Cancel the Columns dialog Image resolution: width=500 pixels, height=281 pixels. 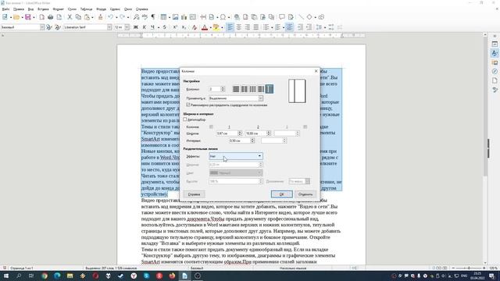[305, 194]
